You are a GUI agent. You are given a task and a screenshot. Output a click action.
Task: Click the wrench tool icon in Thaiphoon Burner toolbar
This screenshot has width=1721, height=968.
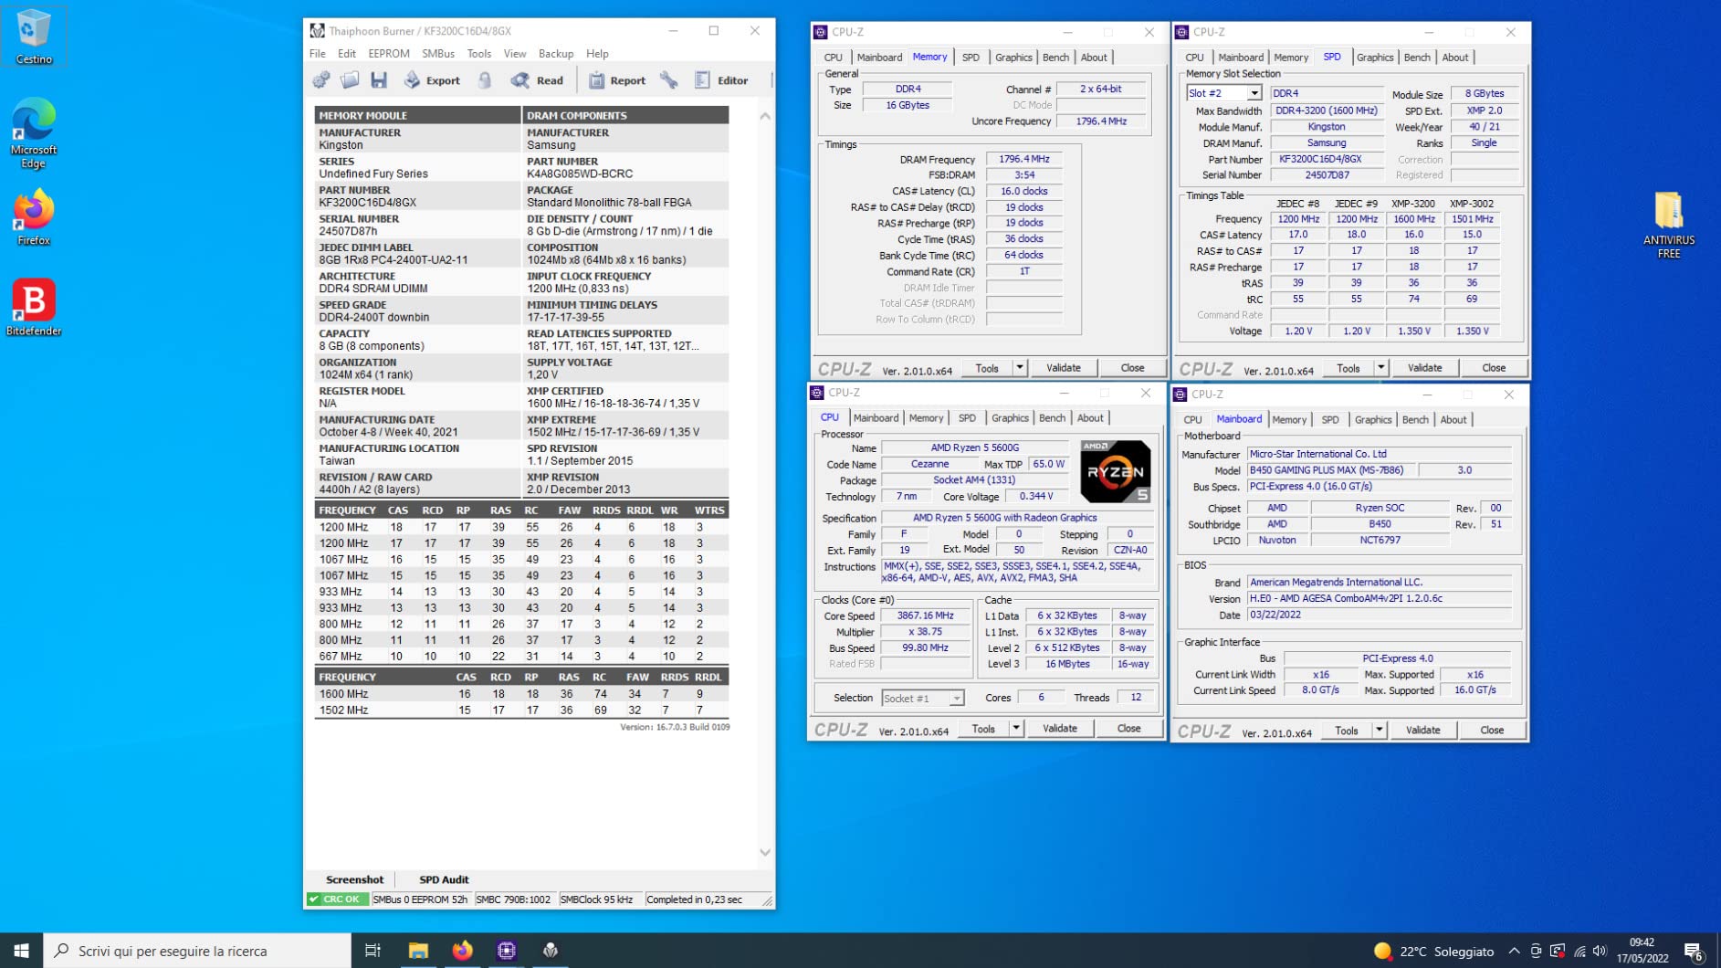[x=669, y=80]
